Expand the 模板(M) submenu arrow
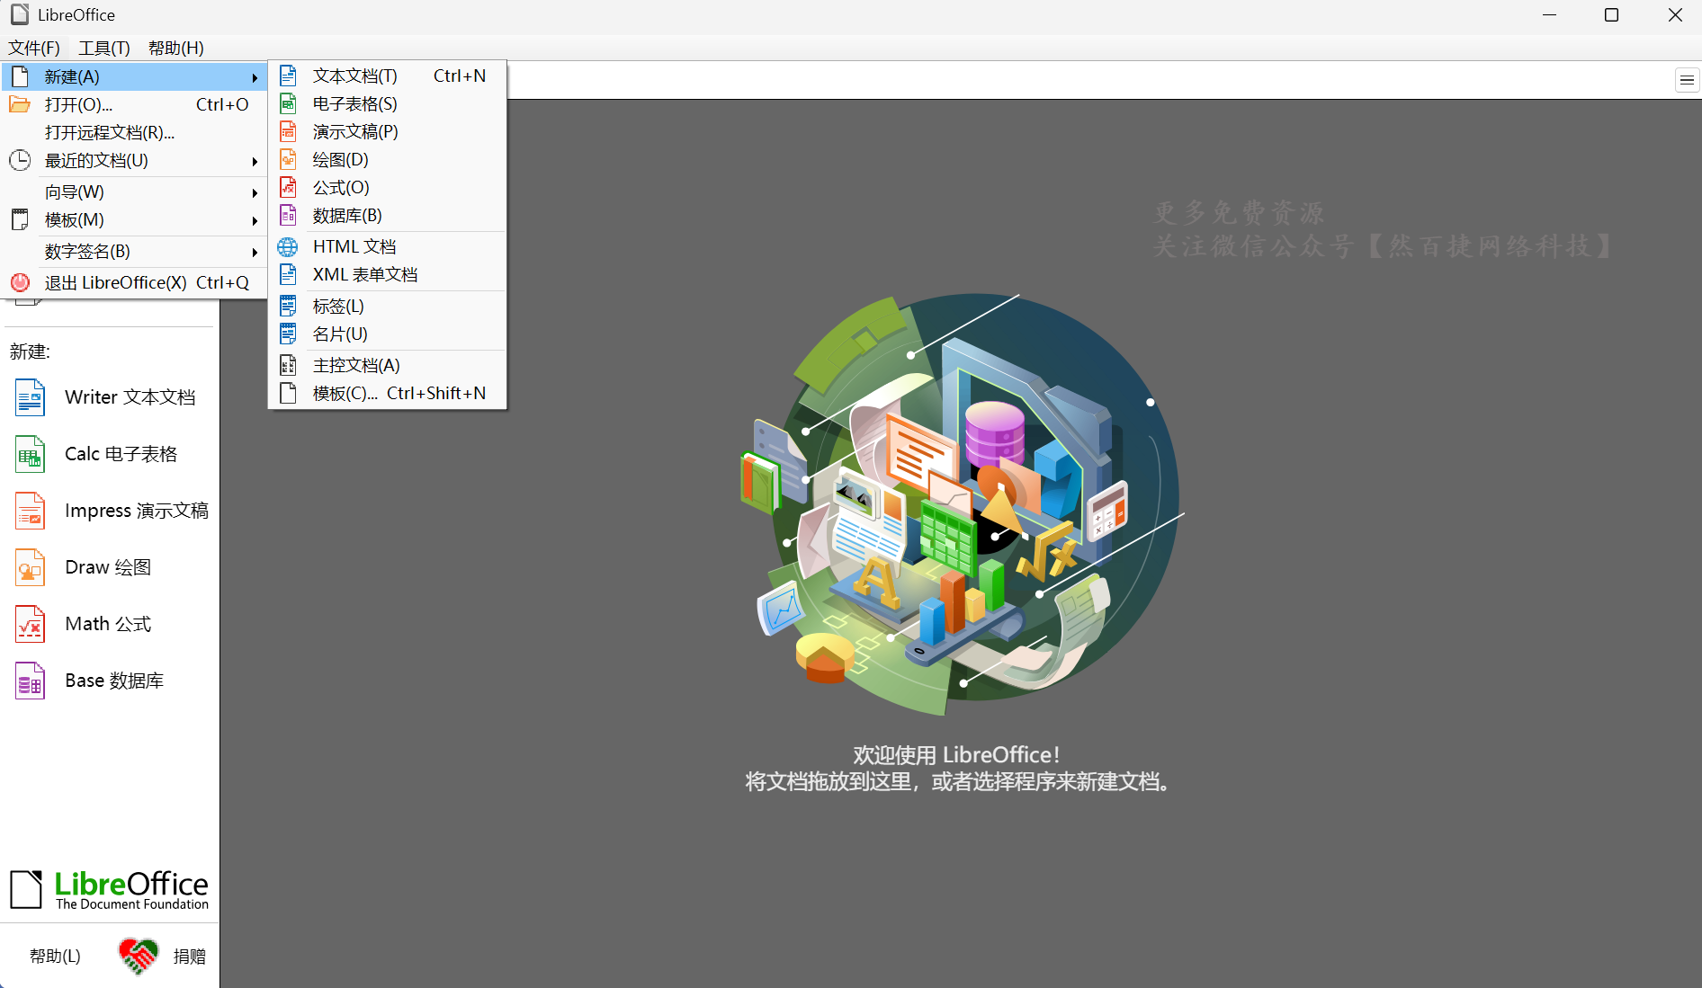 click(x=255, y=220)
